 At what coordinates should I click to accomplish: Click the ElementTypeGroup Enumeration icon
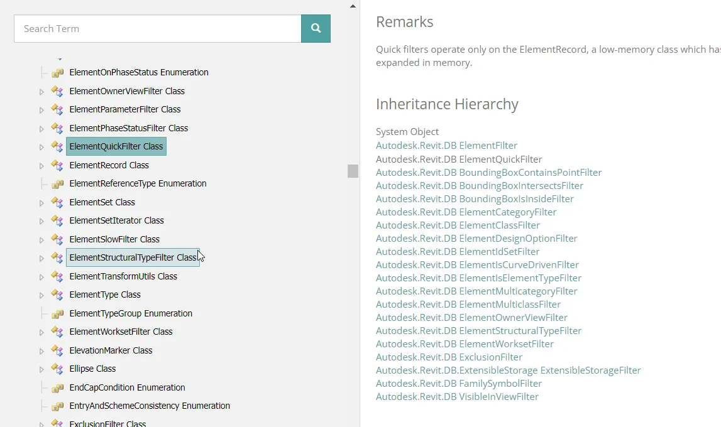57,313
